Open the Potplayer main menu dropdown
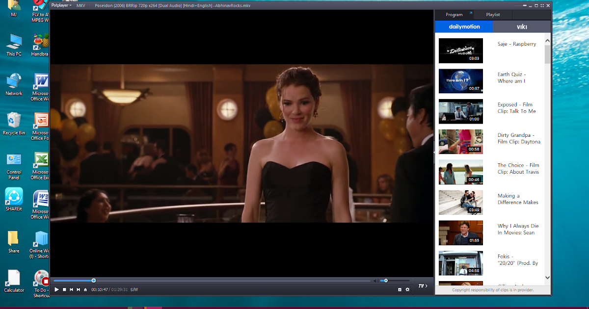Image resolution: width=589 pixels, height=309 pixels. pyautogui.click(x=61, y=5)
